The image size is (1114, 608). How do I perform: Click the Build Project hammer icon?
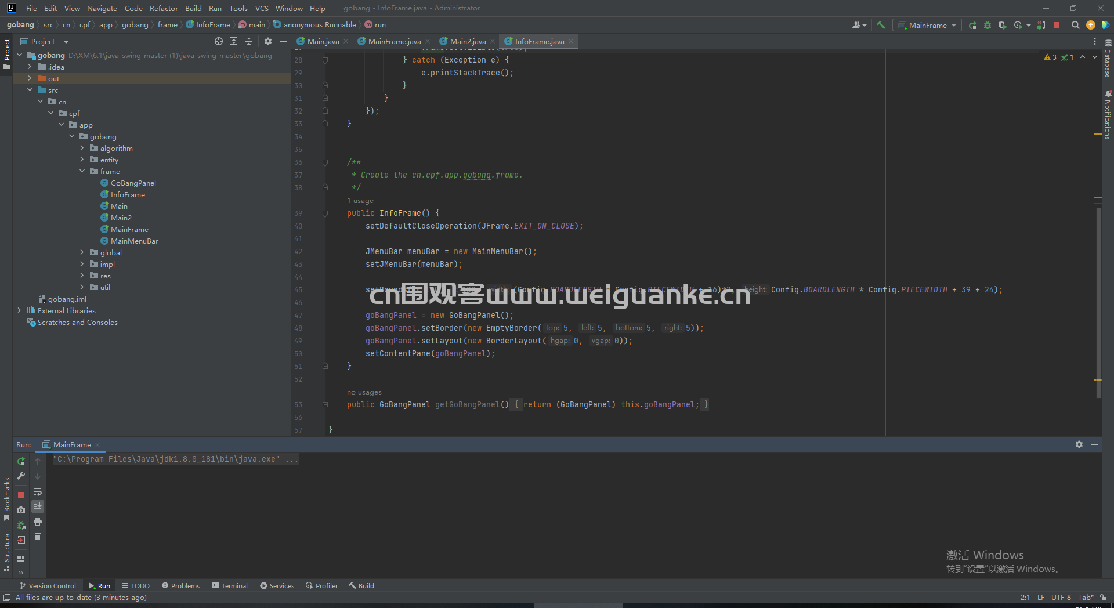(x=881, y=25)
